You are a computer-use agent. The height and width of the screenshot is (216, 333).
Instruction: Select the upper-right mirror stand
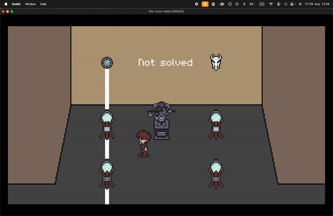tap(216, 125)
